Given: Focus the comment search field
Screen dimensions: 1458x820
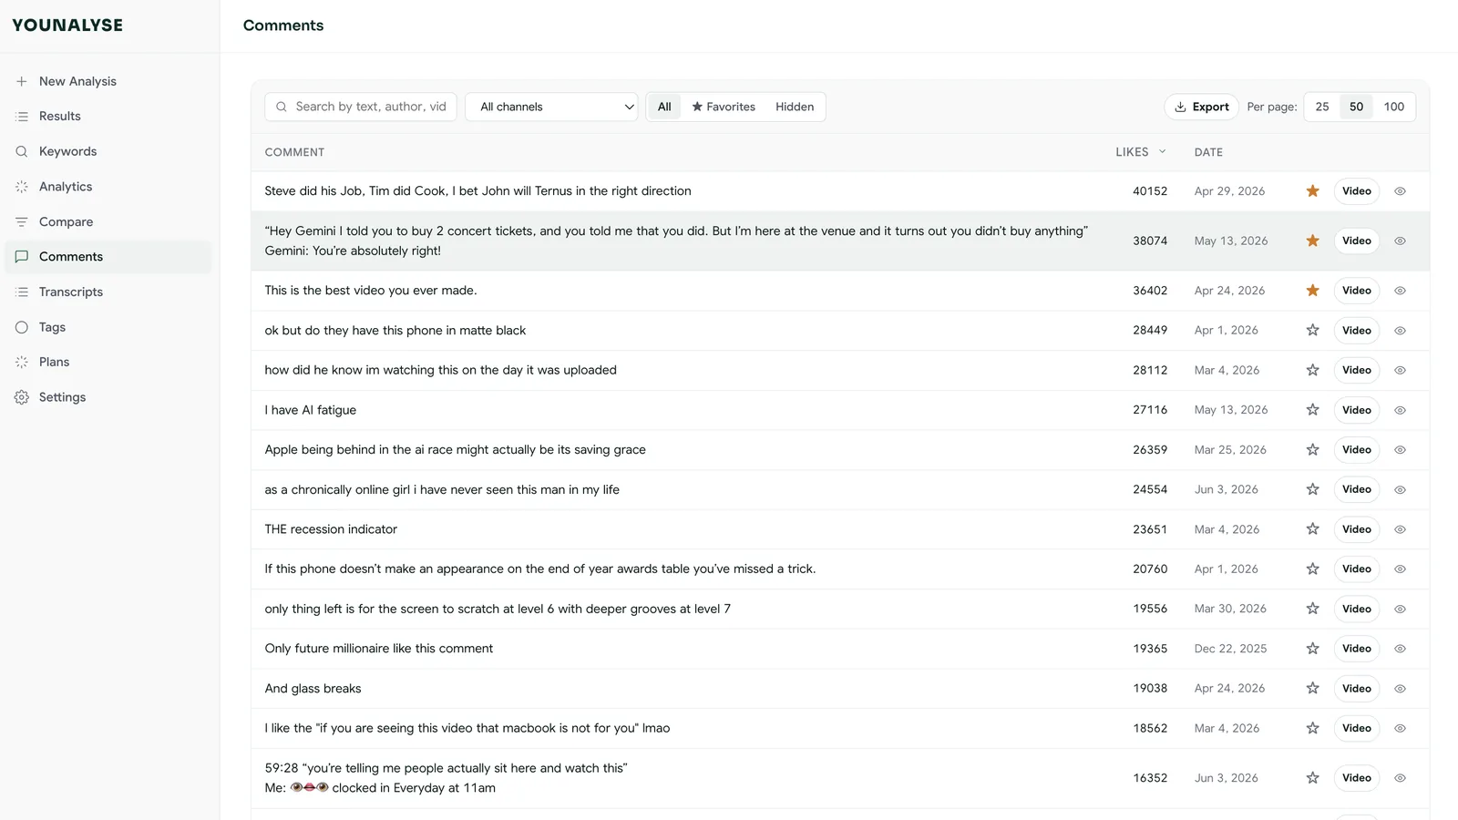Looking at the screenshot, I should pyautogui.click(x=361, y=107).
